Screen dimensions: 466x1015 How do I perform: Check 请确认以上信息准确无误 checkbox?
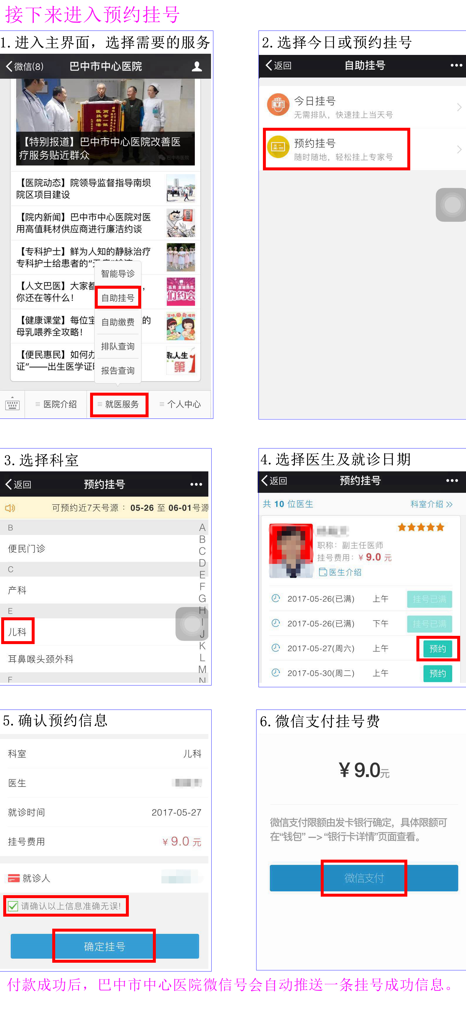point(13,906)
